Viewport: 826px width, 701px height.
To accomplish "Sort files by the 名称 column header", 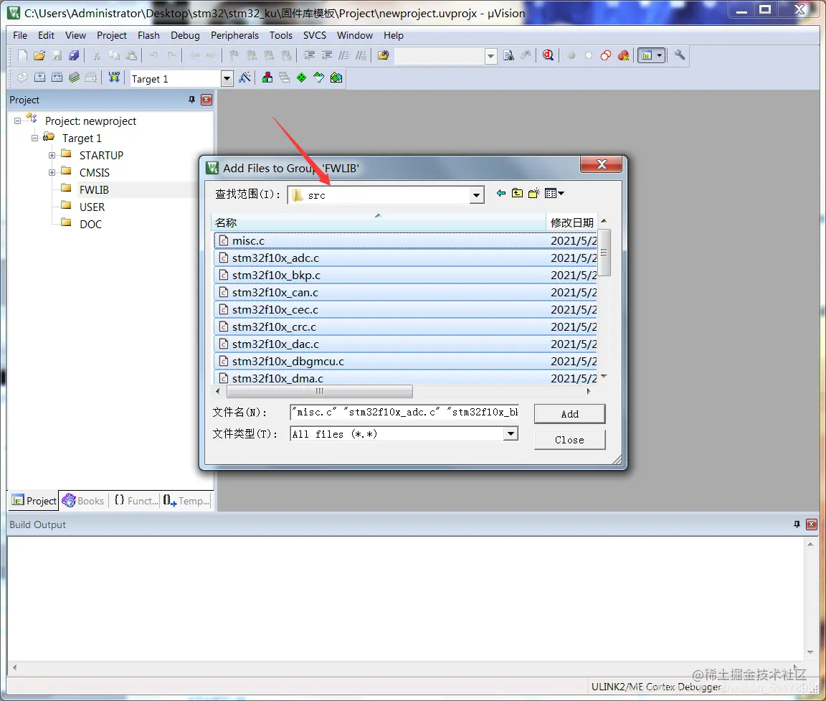I will click(379, 222).
